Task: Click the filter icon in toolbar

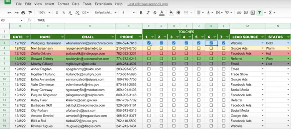Action: (x=260, y=13)
